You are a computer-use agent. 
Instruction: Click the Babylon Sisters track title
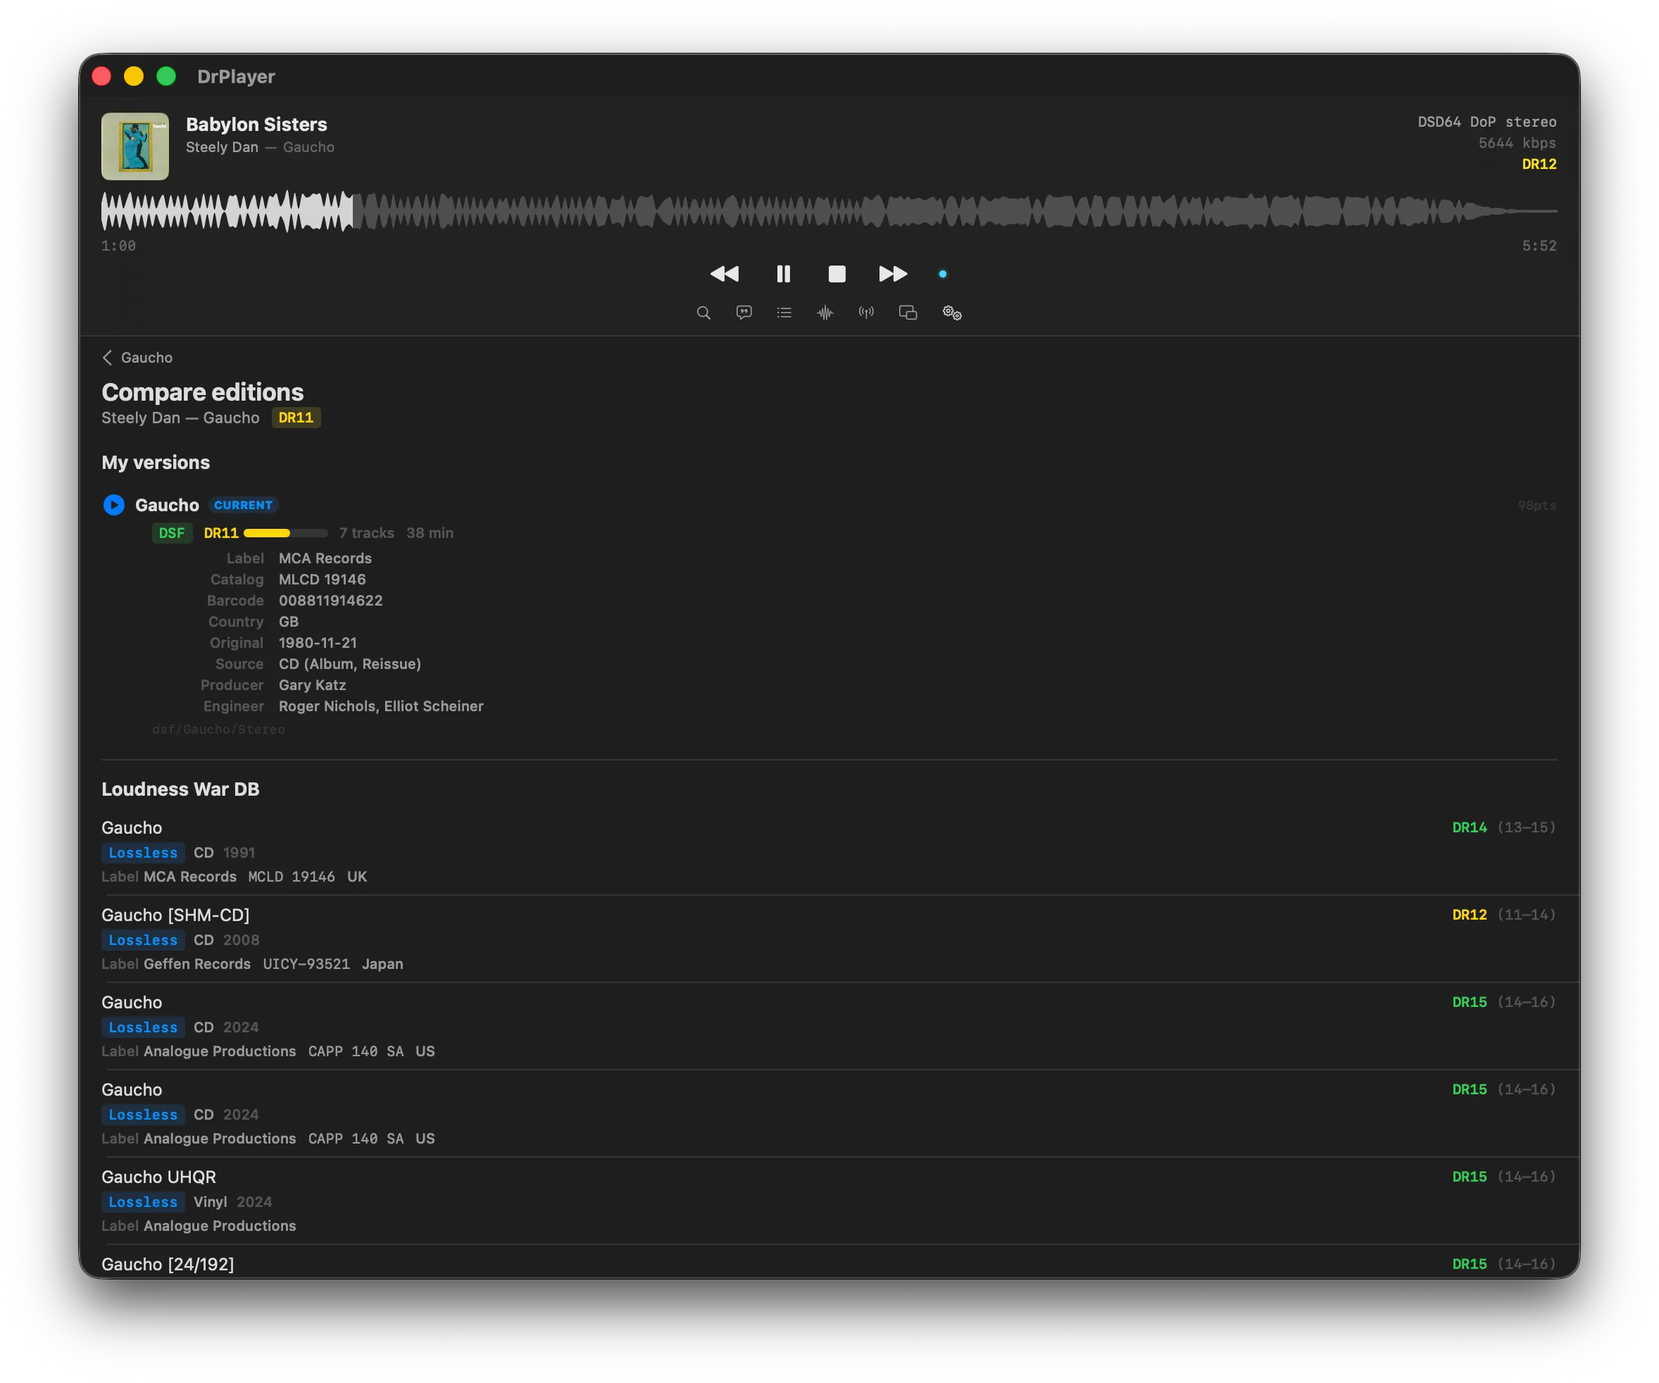[x=257, y=125]
